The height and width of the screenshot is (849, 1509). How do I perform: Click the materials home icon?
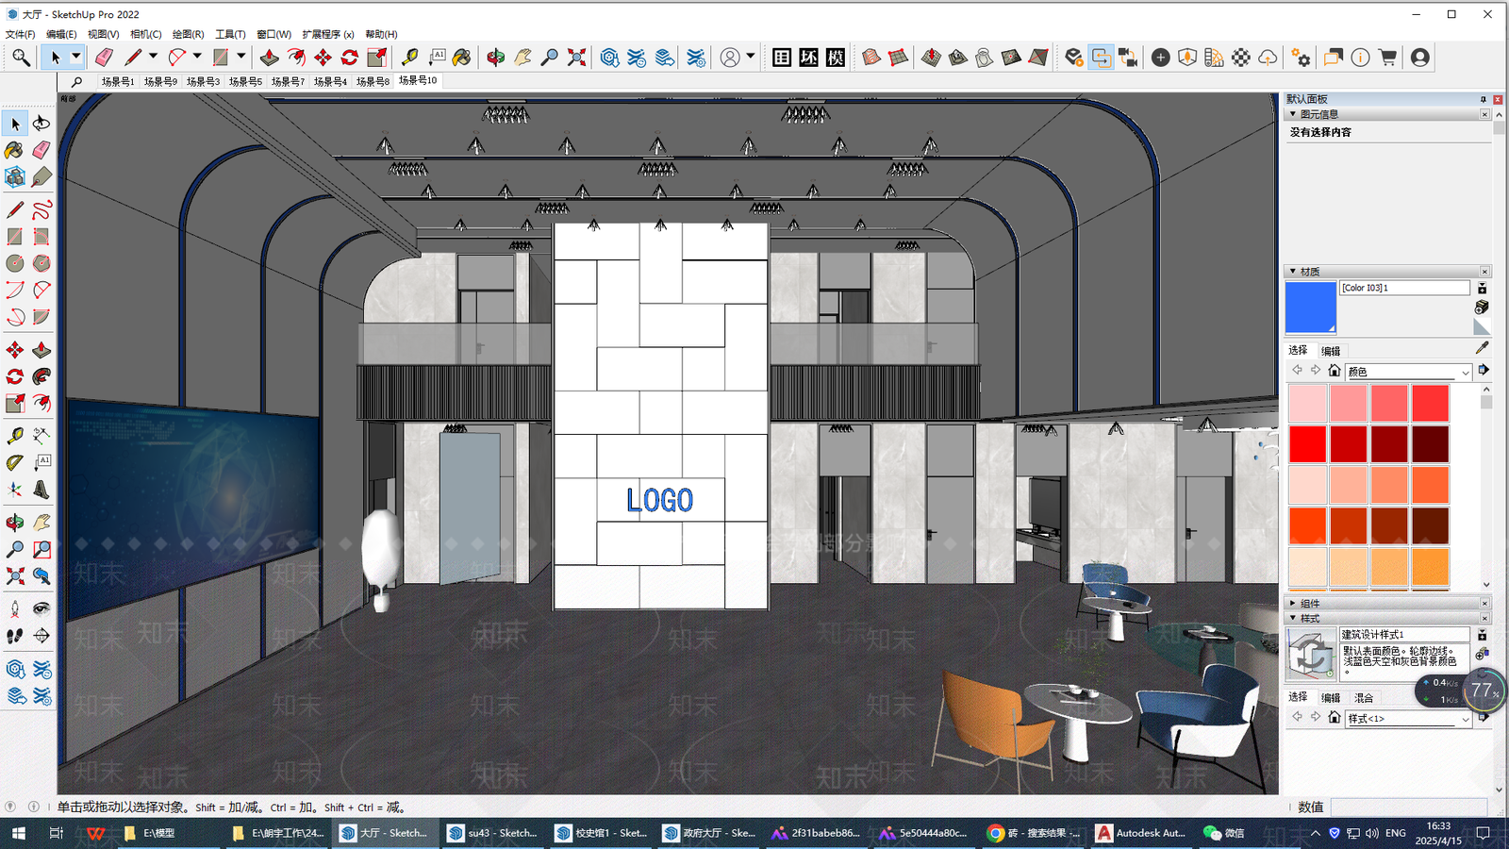[x=1334, y=371]
